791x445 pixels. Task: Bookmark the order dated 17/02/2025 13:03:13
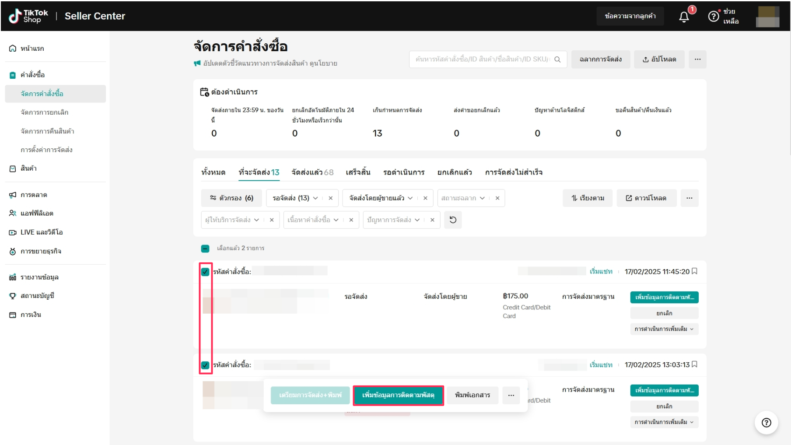(x=694, y=364)
